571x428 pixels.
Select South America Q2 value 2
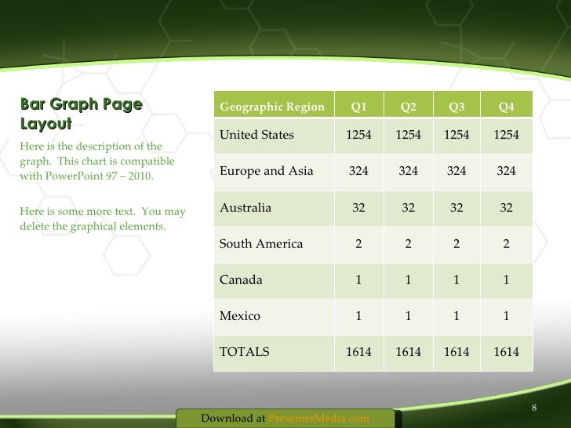click(x=408, y=245)
